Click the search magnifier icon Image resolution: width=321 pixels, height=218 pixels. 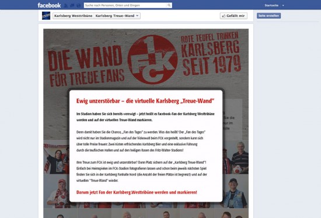169,5
